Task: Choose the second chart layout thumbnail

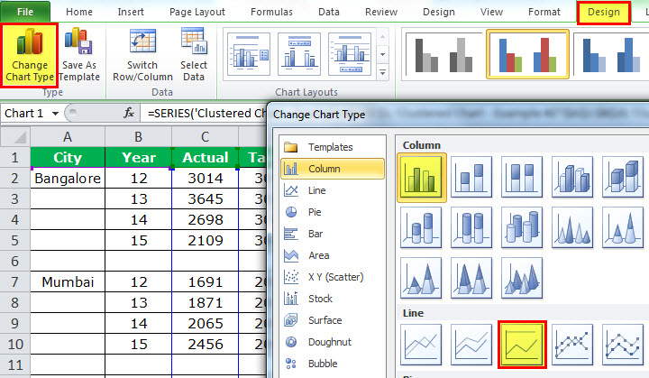Action: (299, 54)
